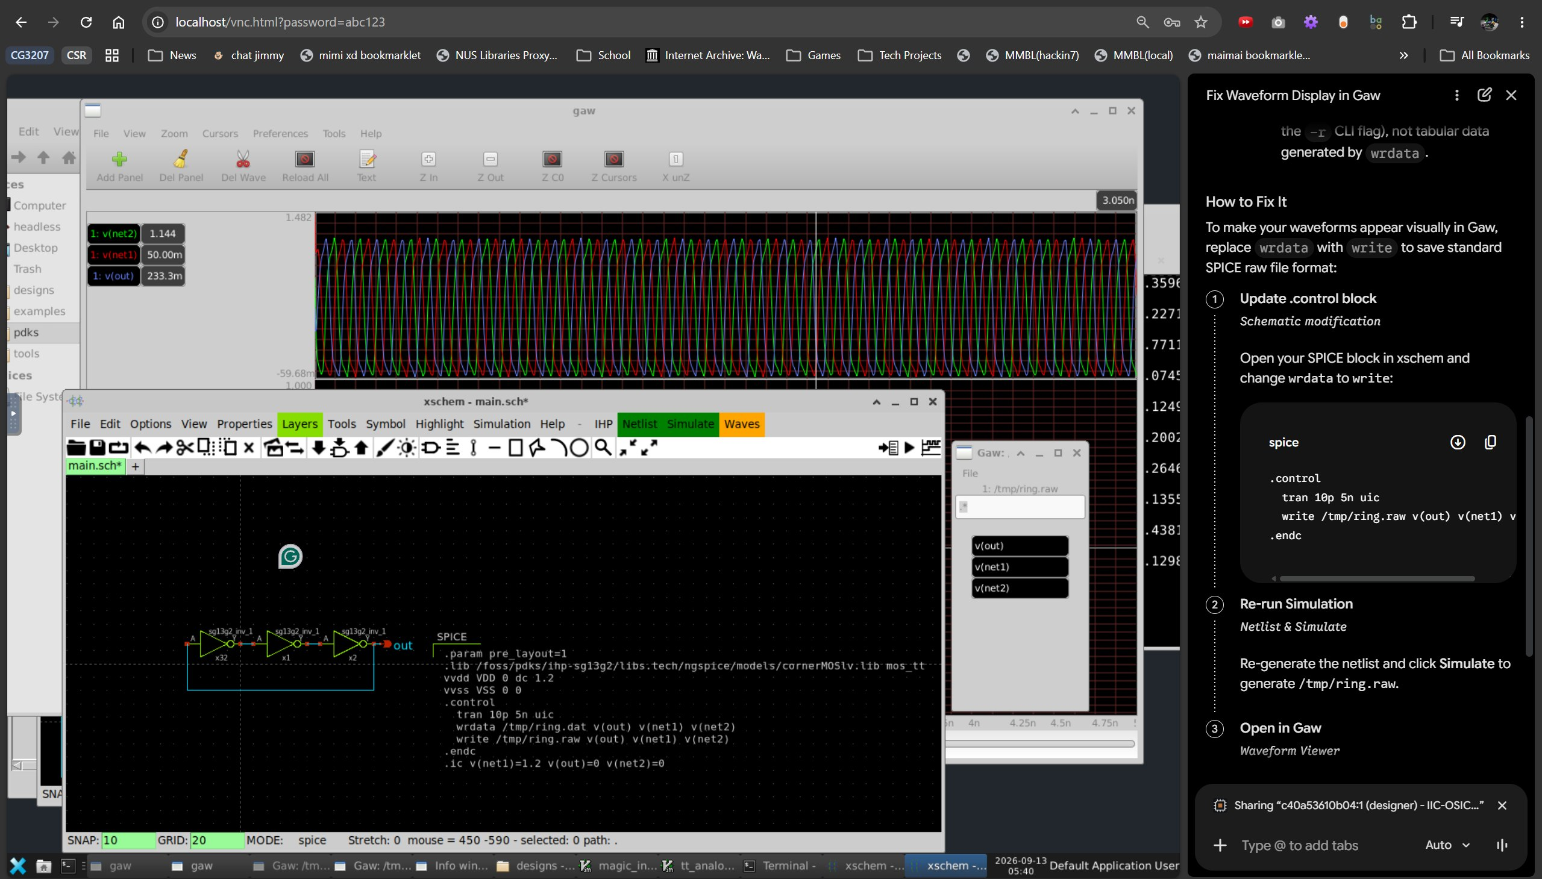Screen dimensions: 1542x879
Task: Click the Open file icon in xschem toolbar
Action: pyautogui.click(x=76, y=448)
